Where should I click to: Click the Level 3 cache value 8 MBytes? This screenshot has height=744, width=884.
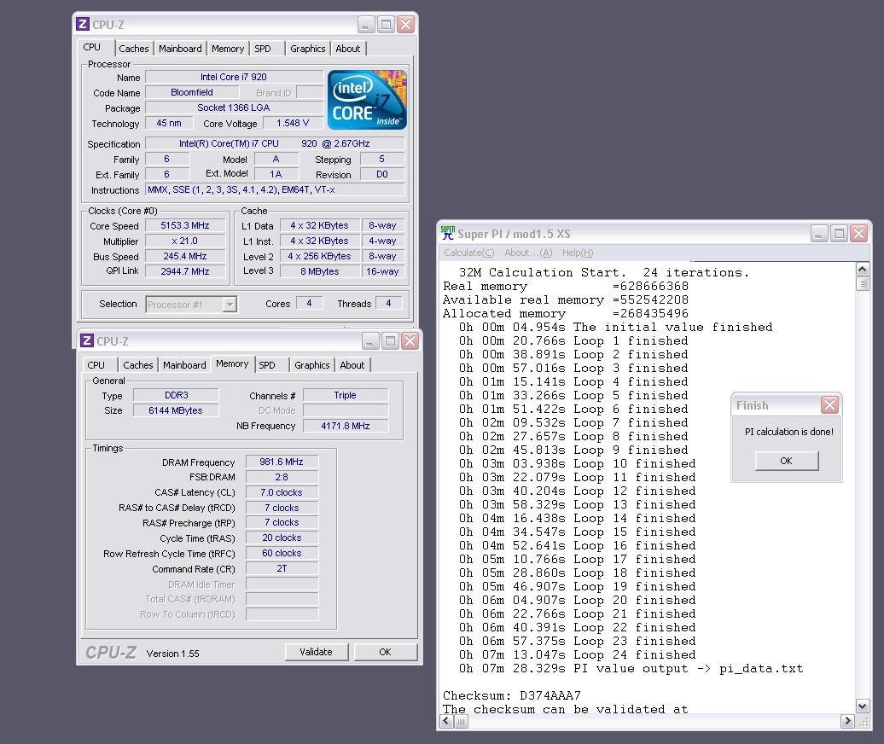(x=320, y=271)
